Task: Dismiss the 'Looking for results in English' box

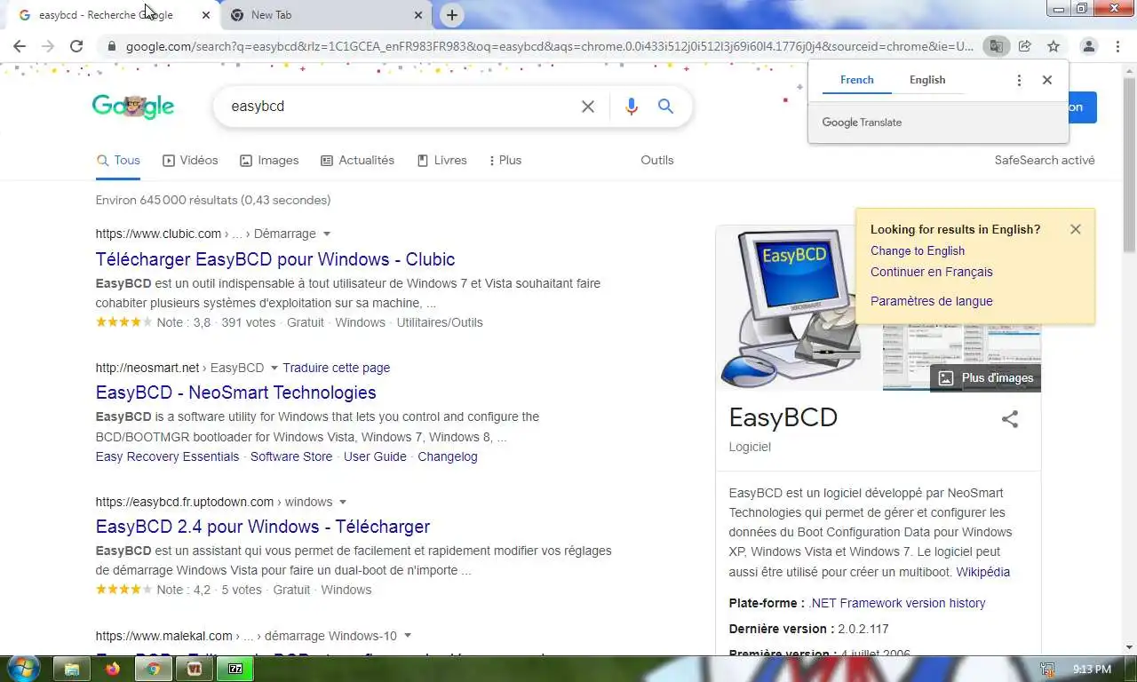Action: click(x=1076, y=229)
